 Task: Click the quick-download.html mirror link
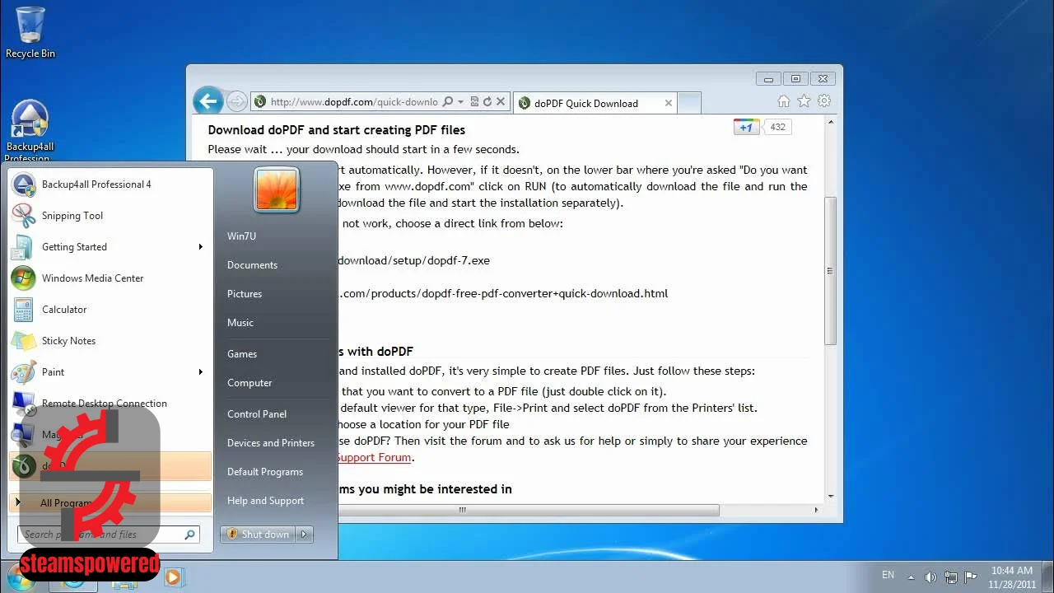(502, 293)
